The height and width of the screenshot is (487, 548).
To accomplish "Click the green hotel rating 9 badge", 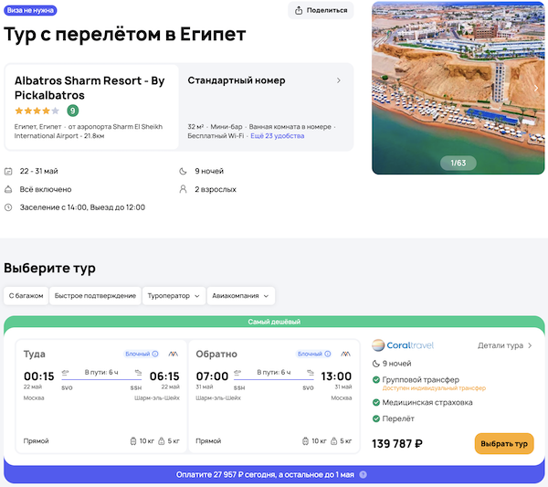I will point(73,111).
